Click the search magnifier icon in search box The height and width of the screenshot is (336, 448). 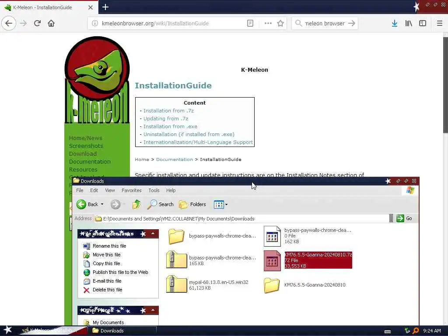tap(298, 23)
